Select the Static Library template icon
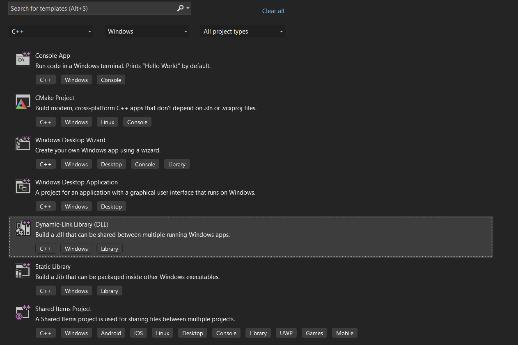This screenshot has height=345, width=518. tap(23, 270)
